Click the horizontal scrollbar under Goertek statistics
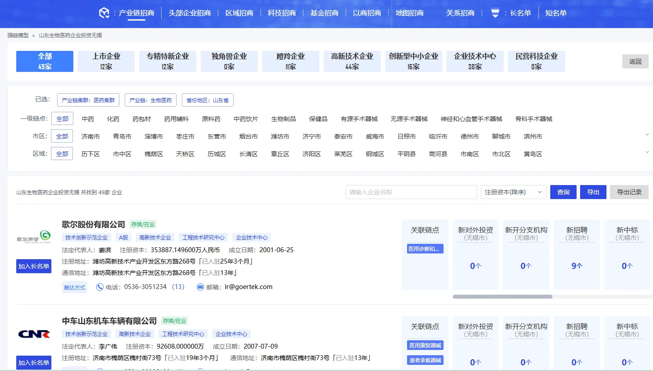The width and height of the screenshot is (653, 371). (502, 297)
